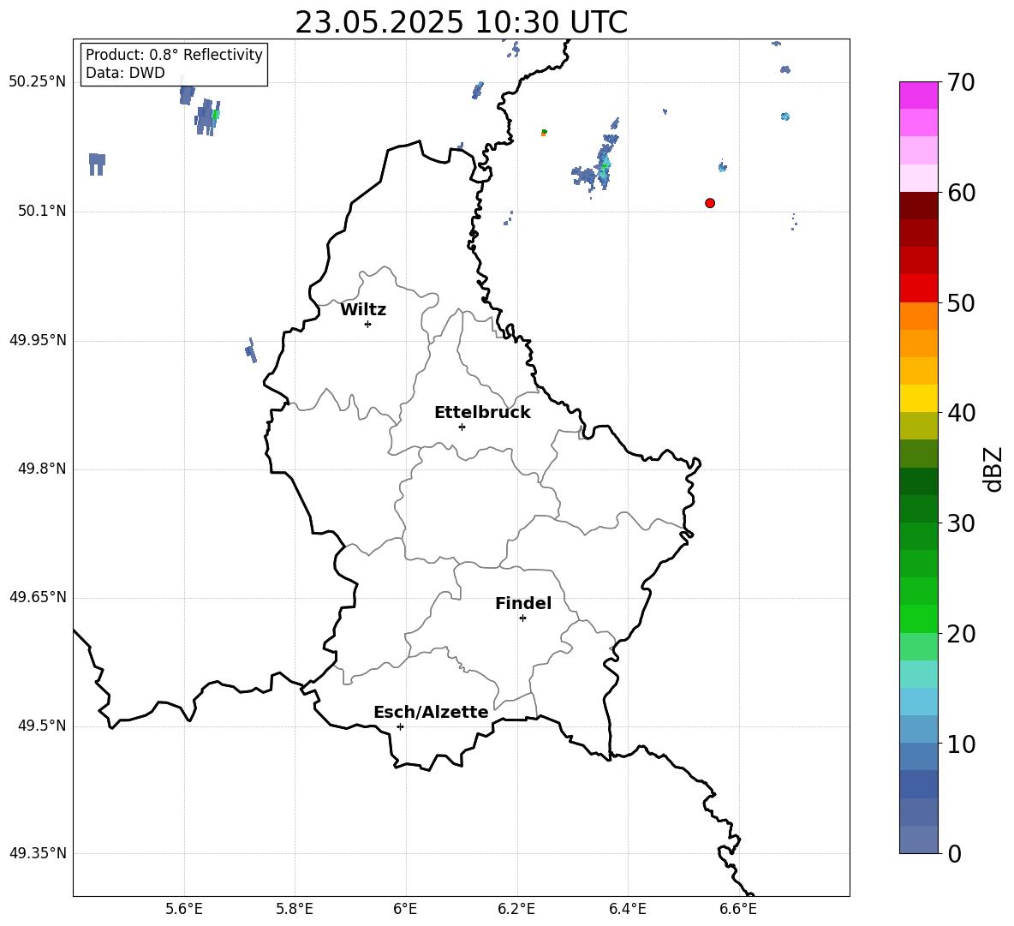The width and height of the screenshot is (1014, 926).
Task: Click the title 23.05.2025 10:30 UTC
Action: coord(461,22)
